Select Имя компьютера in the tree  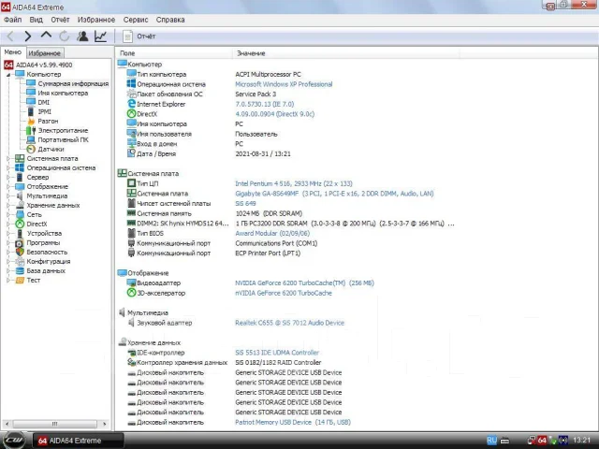63,93
